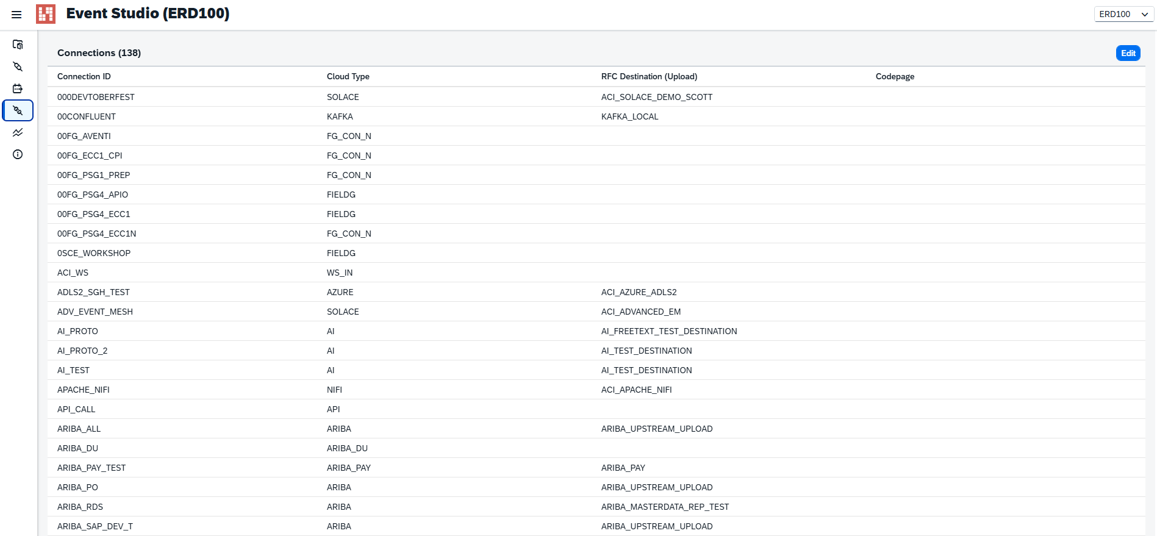Viewport: 1157px width, 536px height.
Task: Select the ARIBA_PAY_TEST connection ID
Action: point(91,468)
